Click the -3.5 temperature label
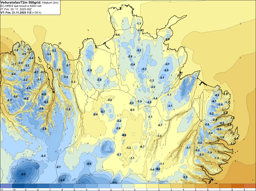This screenshot has height=191, width=256. (x=166, y=70)
